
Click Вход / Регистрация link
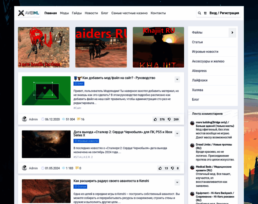click(224, 13)
